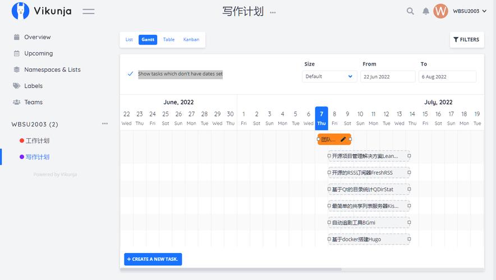Expand the WBSU2003 user dropdown chevron

pos(484,11)
